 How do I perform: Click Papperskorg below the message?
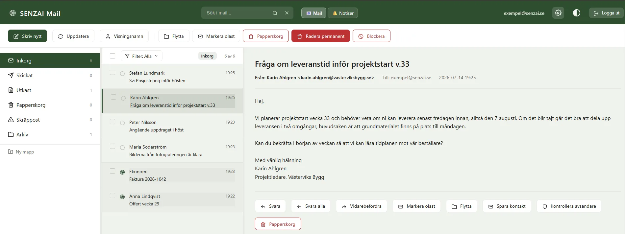[278, 224]
